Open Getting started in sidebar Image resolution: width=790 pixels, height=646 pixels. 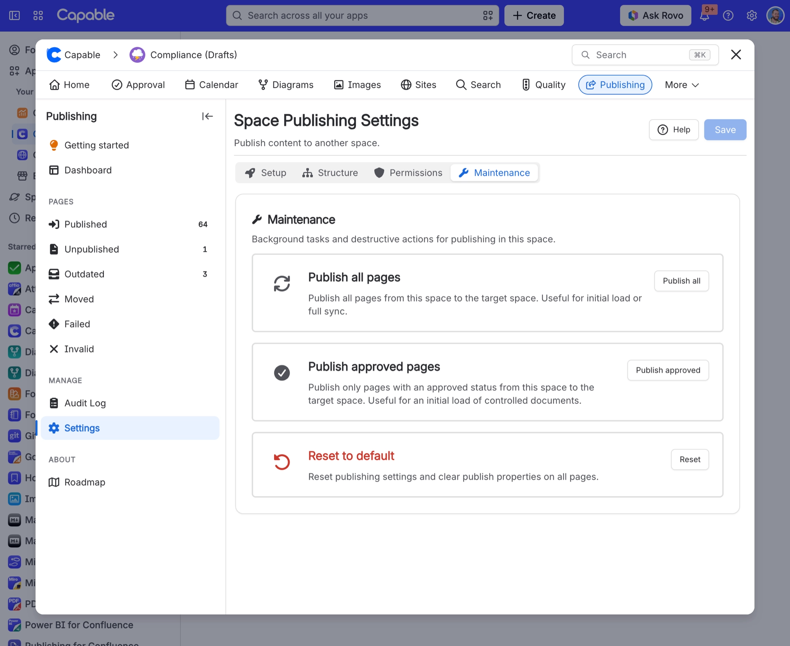tap(130, 145)
